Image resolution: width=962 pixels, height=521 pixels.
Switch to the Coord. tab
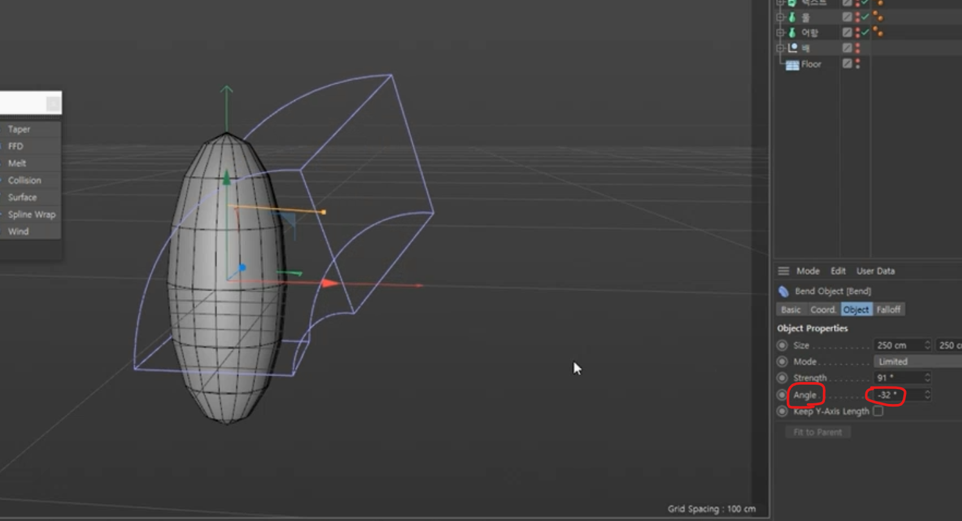823,309
